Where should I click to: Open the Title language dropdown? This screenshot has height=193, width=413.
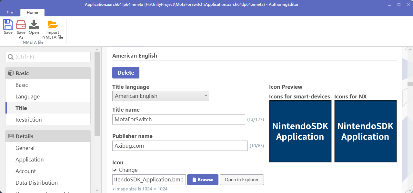click(x=160, y=96)
